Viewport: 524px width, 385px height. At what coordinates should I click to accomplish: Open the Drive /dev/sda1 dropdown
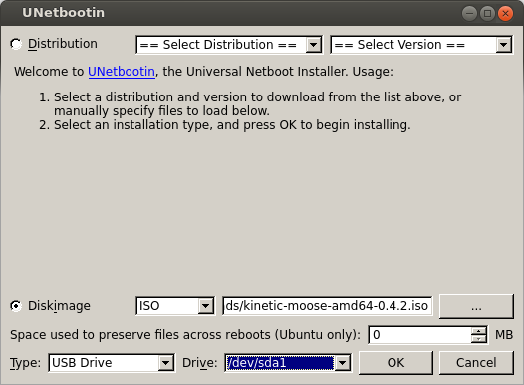pyautogui.click(x=288, y=363)
